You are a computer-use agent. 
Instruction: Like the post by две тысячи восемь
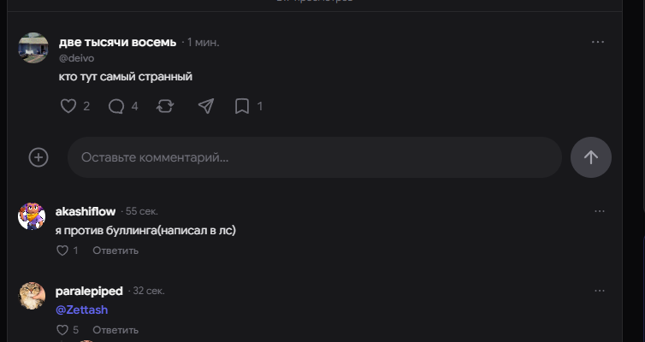point(68,106)
